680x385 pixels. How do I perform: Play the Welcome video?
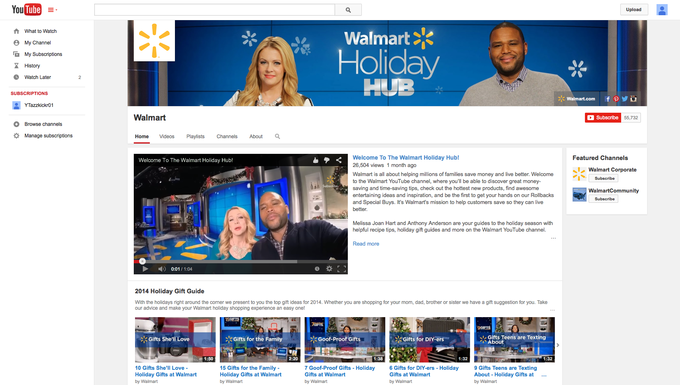[145, 269]
